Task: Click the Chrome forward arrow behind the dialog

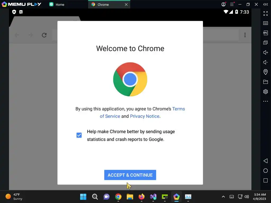Action: point(31,35)
